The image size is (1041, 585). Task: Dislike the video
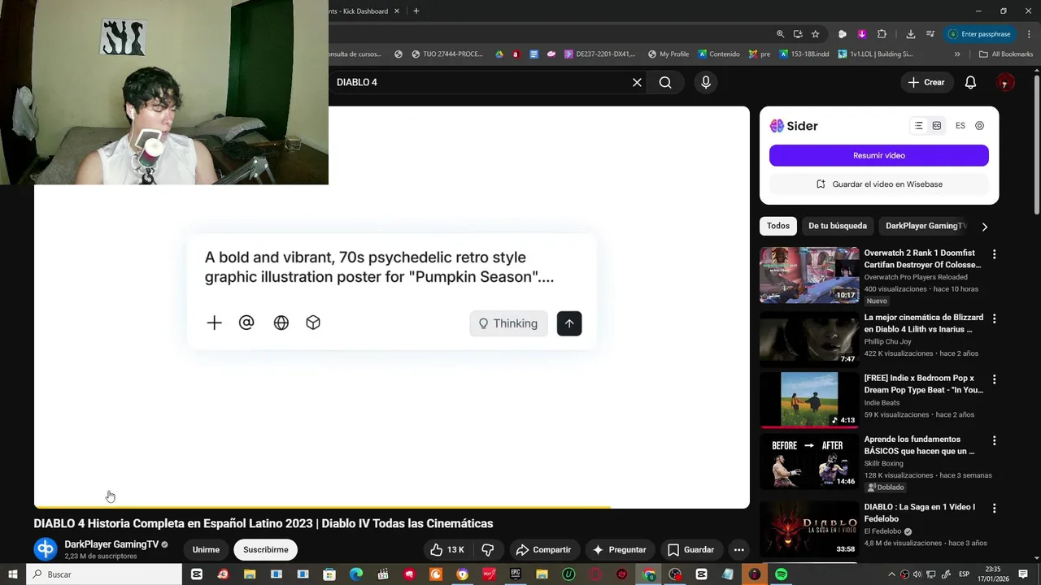coord(488,550)
